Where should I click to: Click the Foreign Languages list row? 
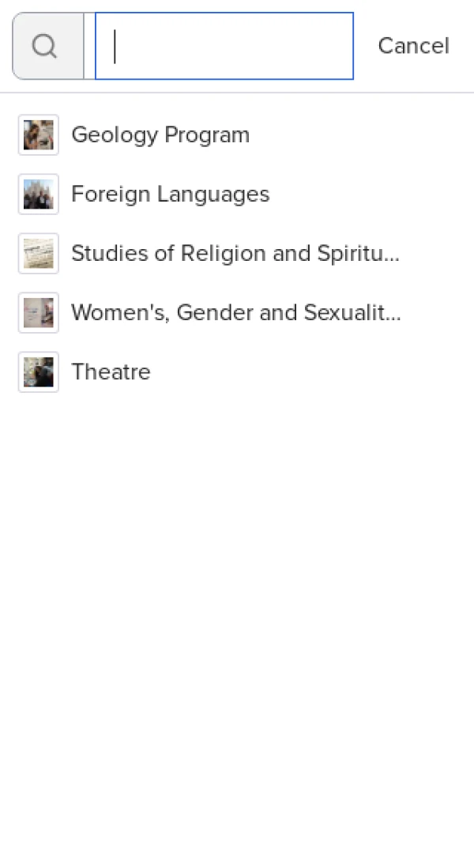click(170, 194)
